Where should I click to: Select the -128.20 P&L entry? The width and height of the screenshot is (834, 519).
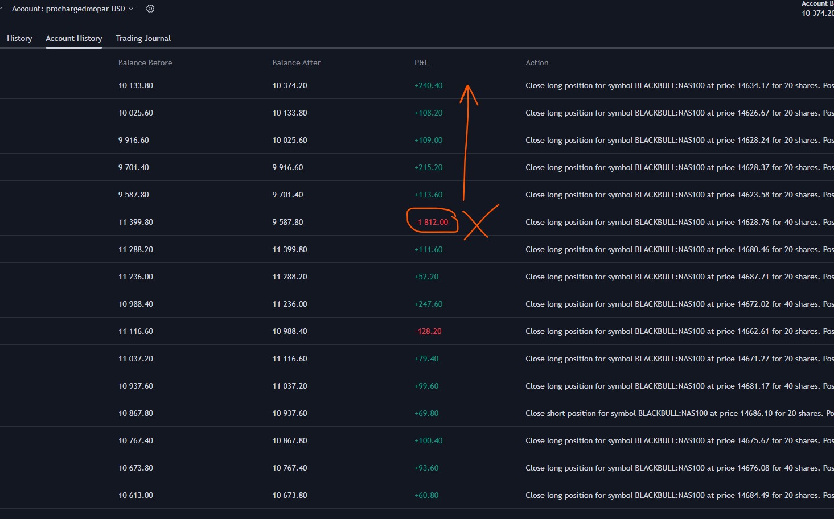pyautogui.click(x=428, y=331)
